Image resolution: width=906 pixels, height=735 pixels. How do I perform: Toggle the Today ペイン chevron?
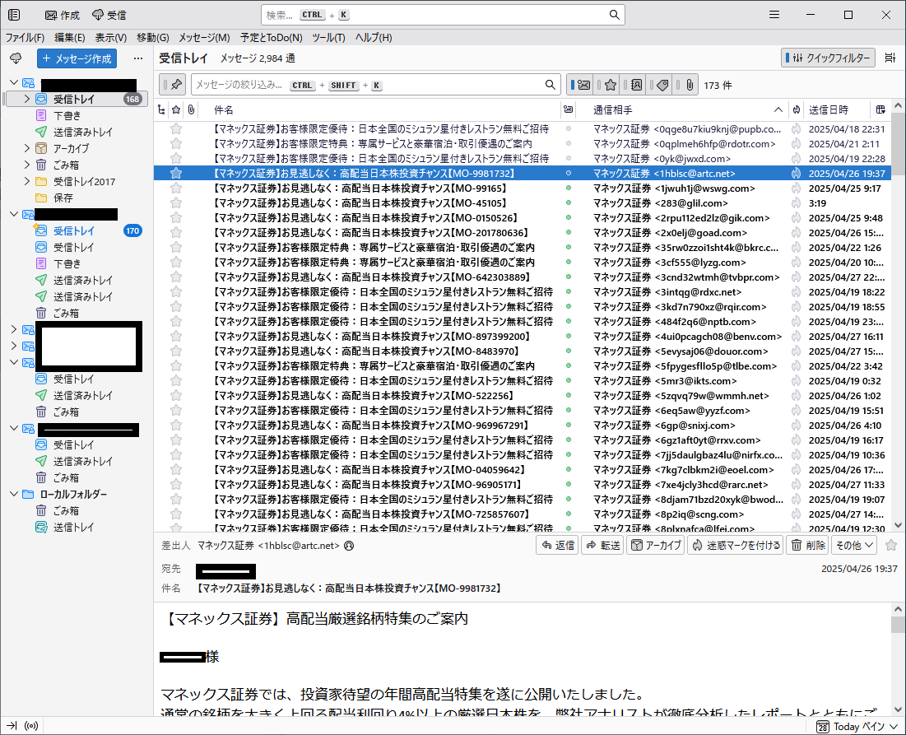click(x=894, y=726)
